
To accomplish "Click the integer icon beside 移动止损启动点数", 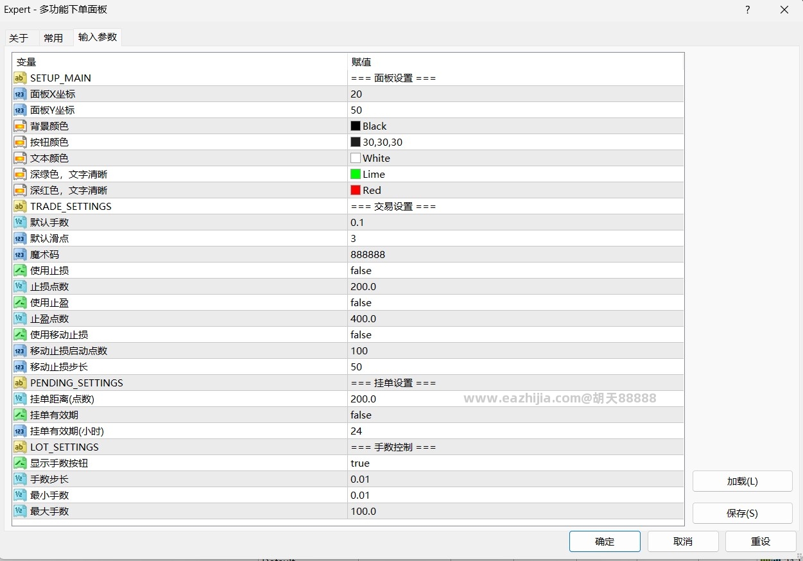I will (20, 350).
